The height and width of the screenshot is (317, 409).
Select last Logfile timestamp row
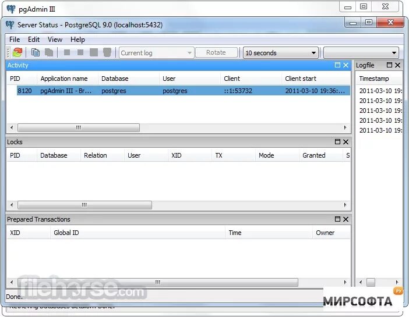(380, 130)
